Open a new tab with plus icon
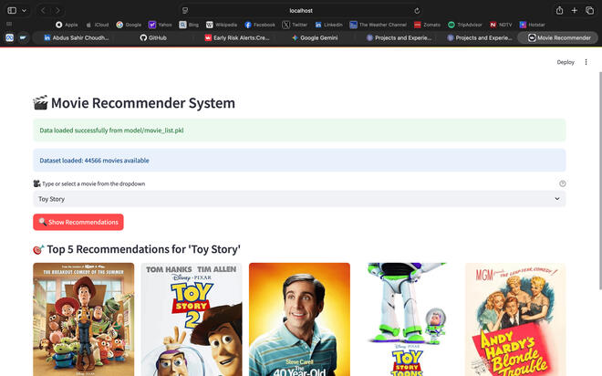 point(574,10)
